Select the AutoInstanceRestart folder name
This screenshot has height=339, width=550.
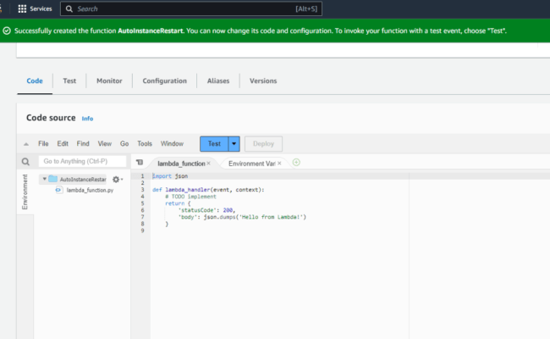coord(83,180)
